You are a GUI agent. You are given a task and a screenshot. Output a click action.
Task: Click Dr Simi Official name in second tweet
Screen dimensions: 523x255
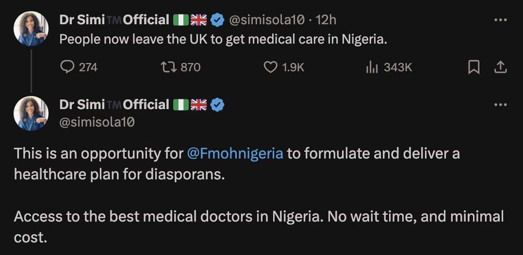[x=114, y=104]
